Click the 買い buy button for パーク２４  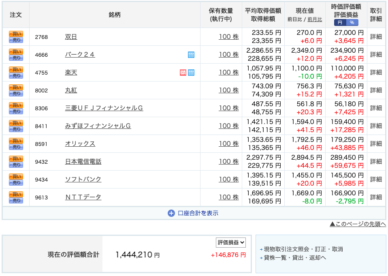(x=16, y=52)
